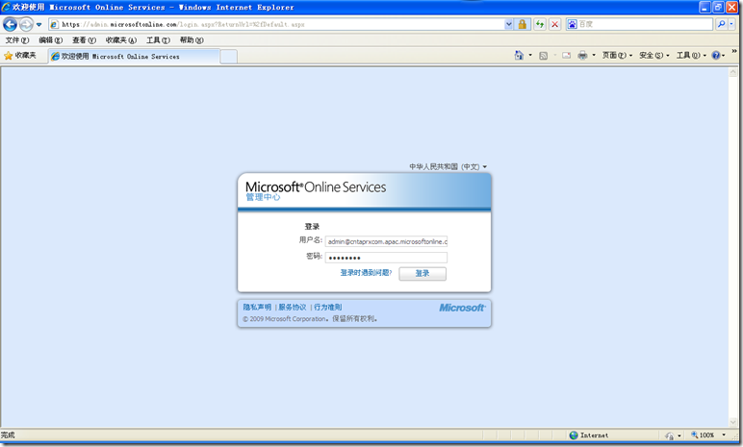Click the IE logo in title bar
The height and width of the screenshot is (447, 743).
point(6,7)
